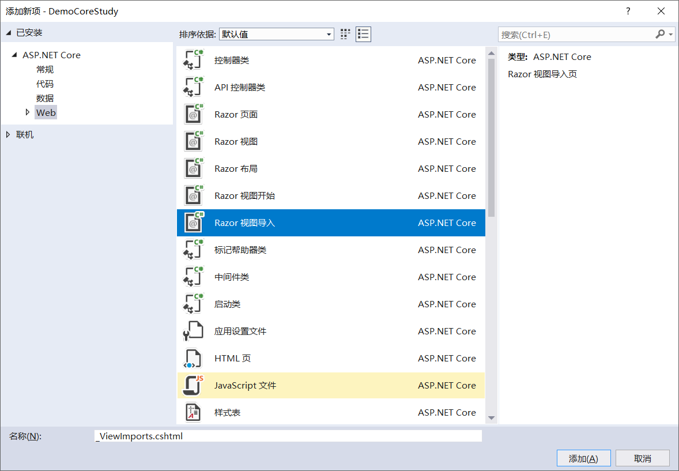Viewport: 679px width, 471px height.
Task: Select the ASP.NET Core tree item
Action: (x=51, y=55)
